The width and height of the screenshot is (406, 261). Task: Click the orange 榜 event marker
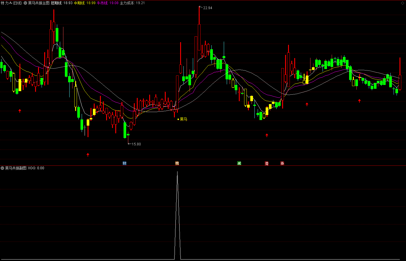tap(177, 163)
